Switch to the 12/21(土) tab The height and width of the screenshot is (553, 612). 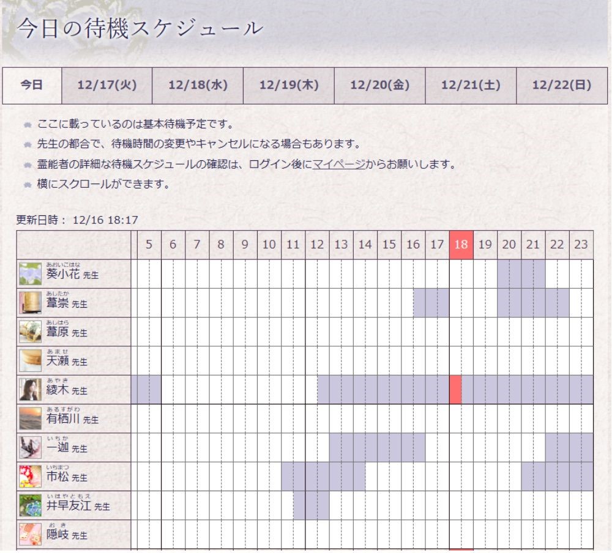coord(471,86)
